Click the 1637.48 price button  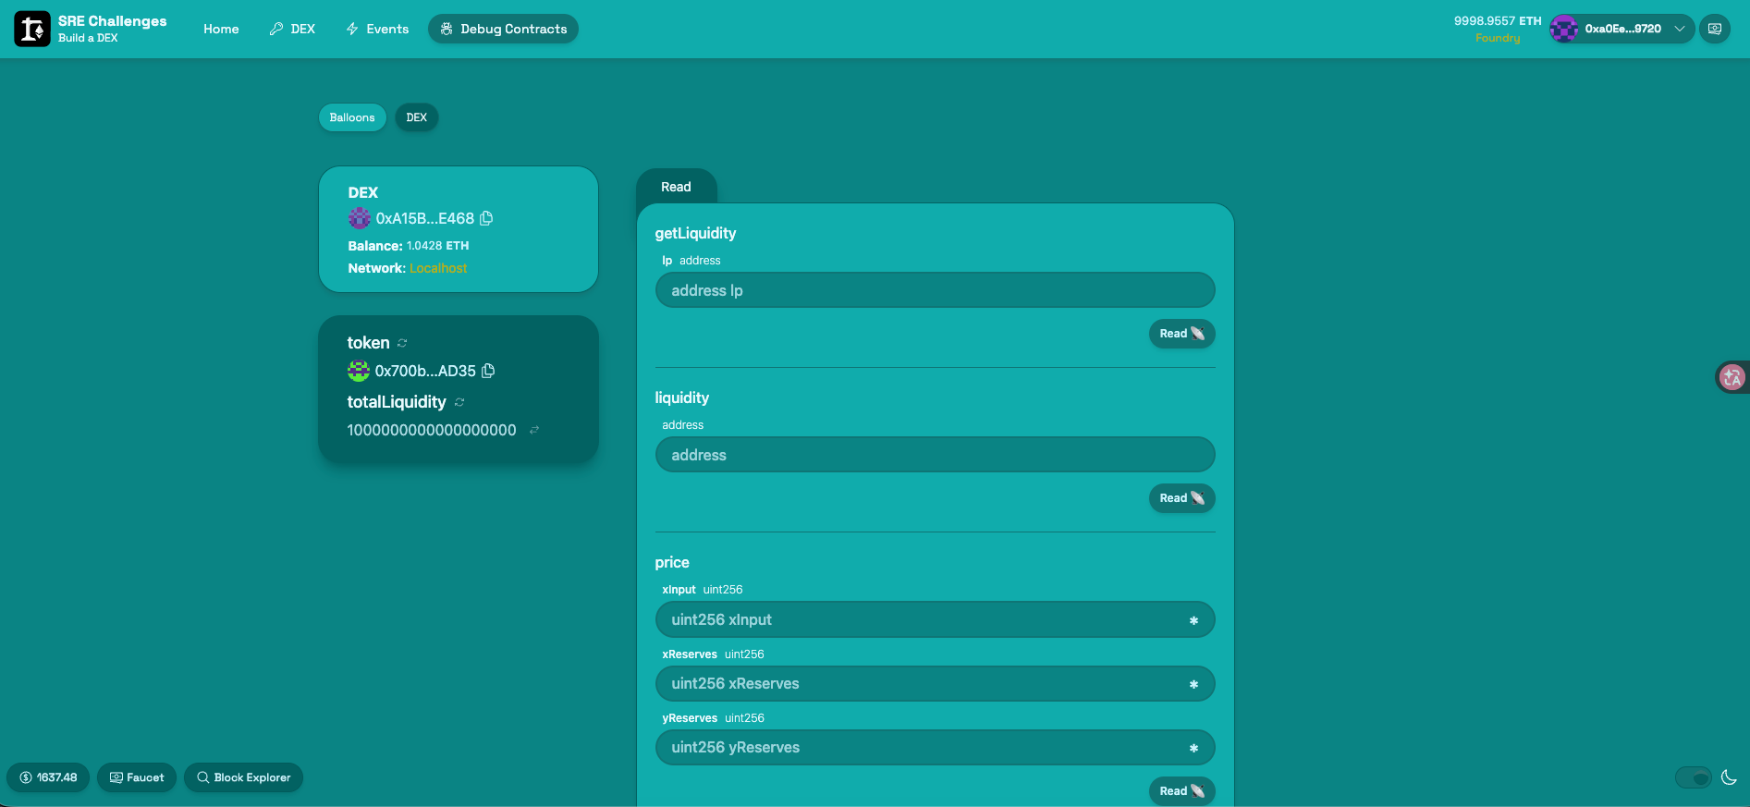tap(48, 777)
